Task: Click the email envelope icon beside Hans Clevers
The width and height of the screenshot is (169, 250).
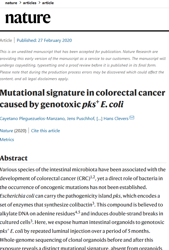Action: (x=132, y=118)
